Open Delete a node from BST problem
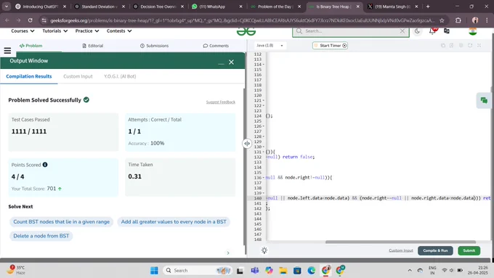494x278 pixels. pyautogui.click(x=41, y=236)
